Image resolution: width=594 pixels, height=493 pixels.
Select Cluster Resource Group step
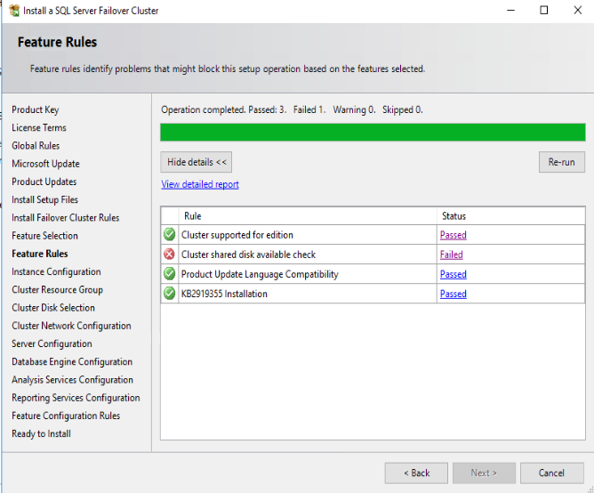click(x=57, y=290)
